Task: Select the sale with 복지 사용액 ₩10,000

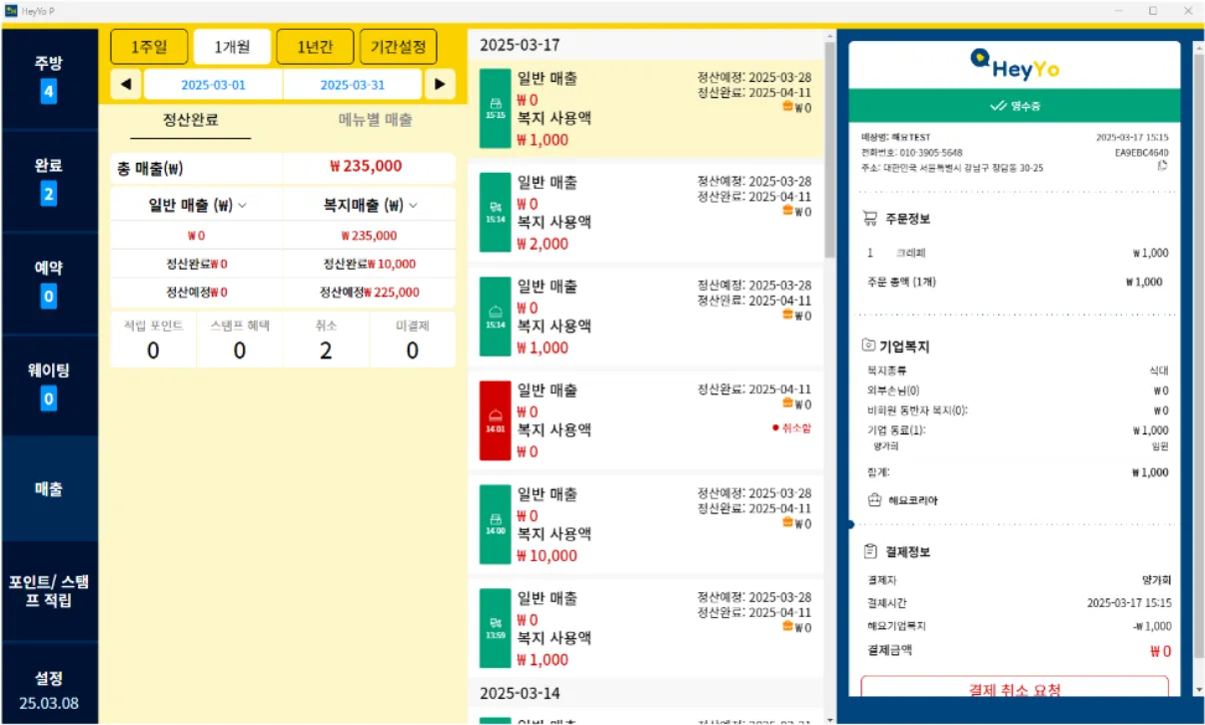Action: [646, 523]
